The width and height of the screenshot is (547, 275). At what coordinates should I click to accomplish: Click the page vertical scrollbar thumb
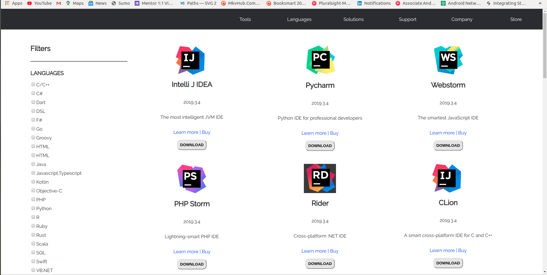545,46
